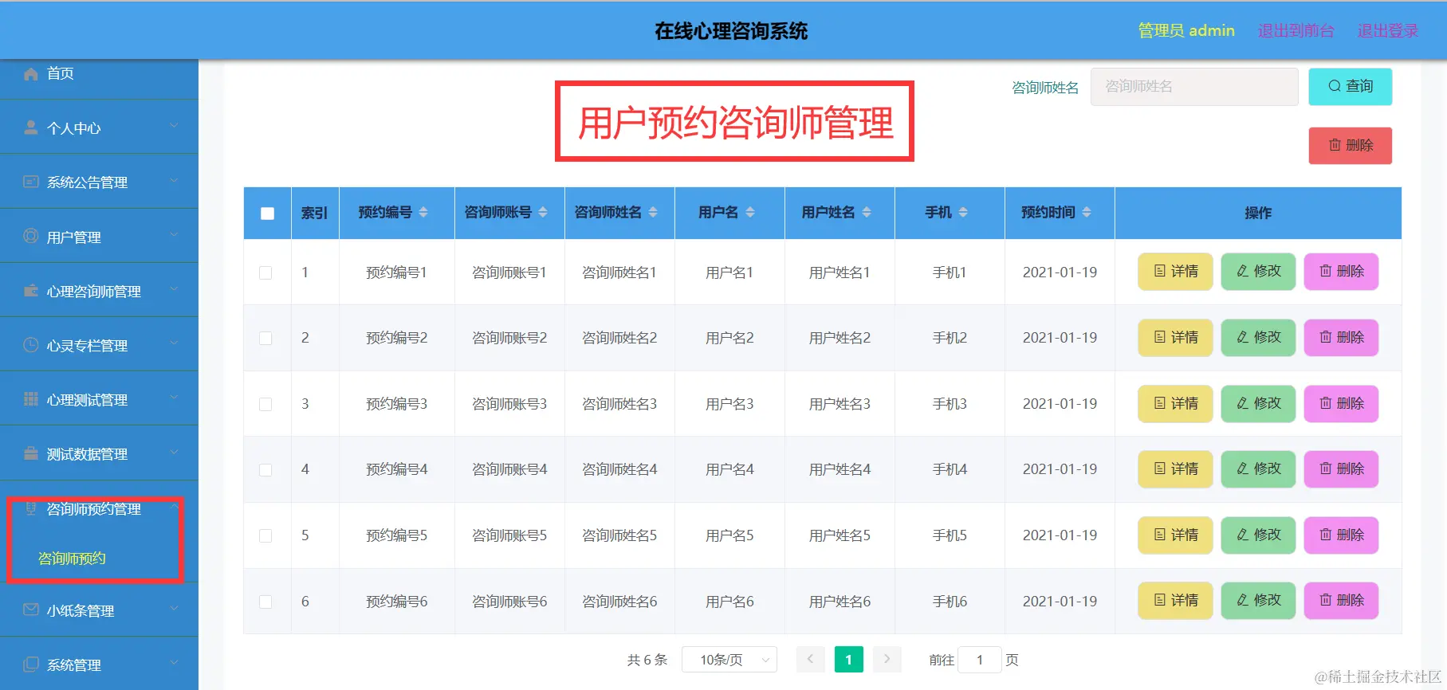The image size is (1447, 690).
Task: Click the red 删除 batch delete button
Action: point(1351,145)
